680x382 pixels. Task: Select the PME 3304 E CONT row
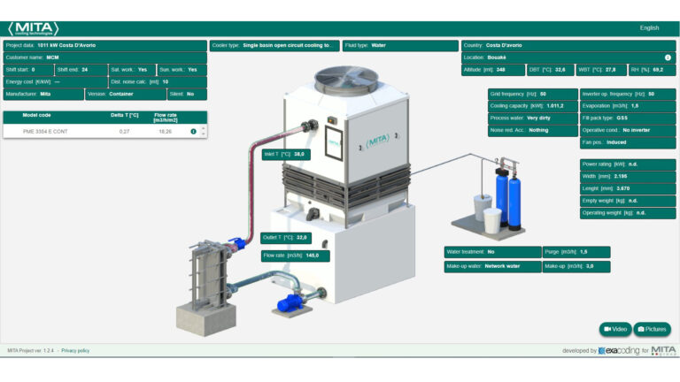(105, 131)
